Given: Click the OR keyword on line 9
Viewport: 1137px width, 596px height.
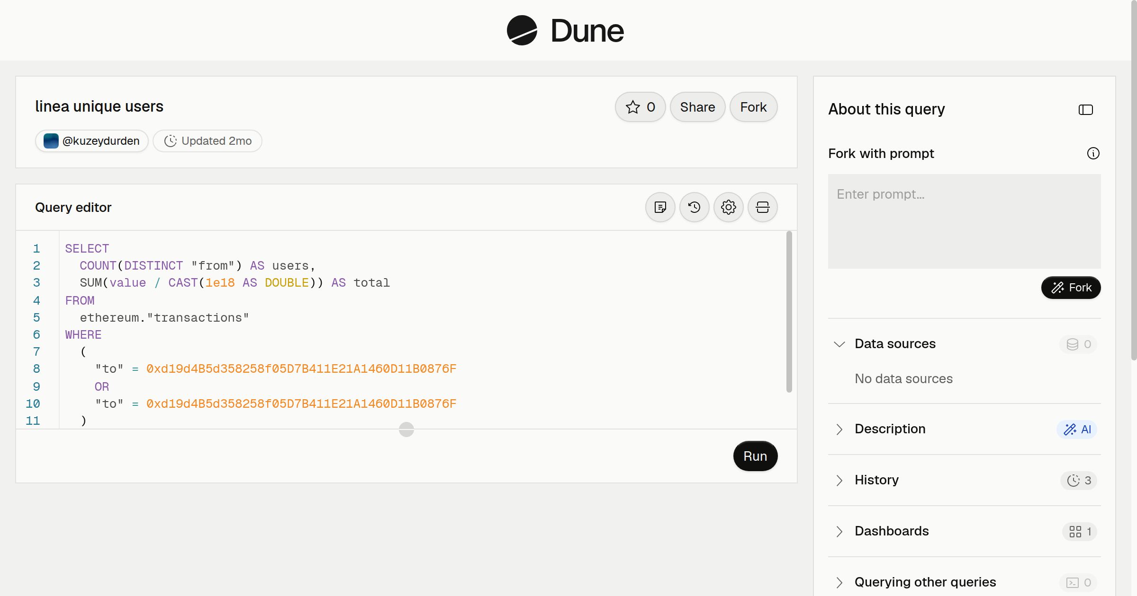Looking at the screenshot, I should click(x=102, y=387).
